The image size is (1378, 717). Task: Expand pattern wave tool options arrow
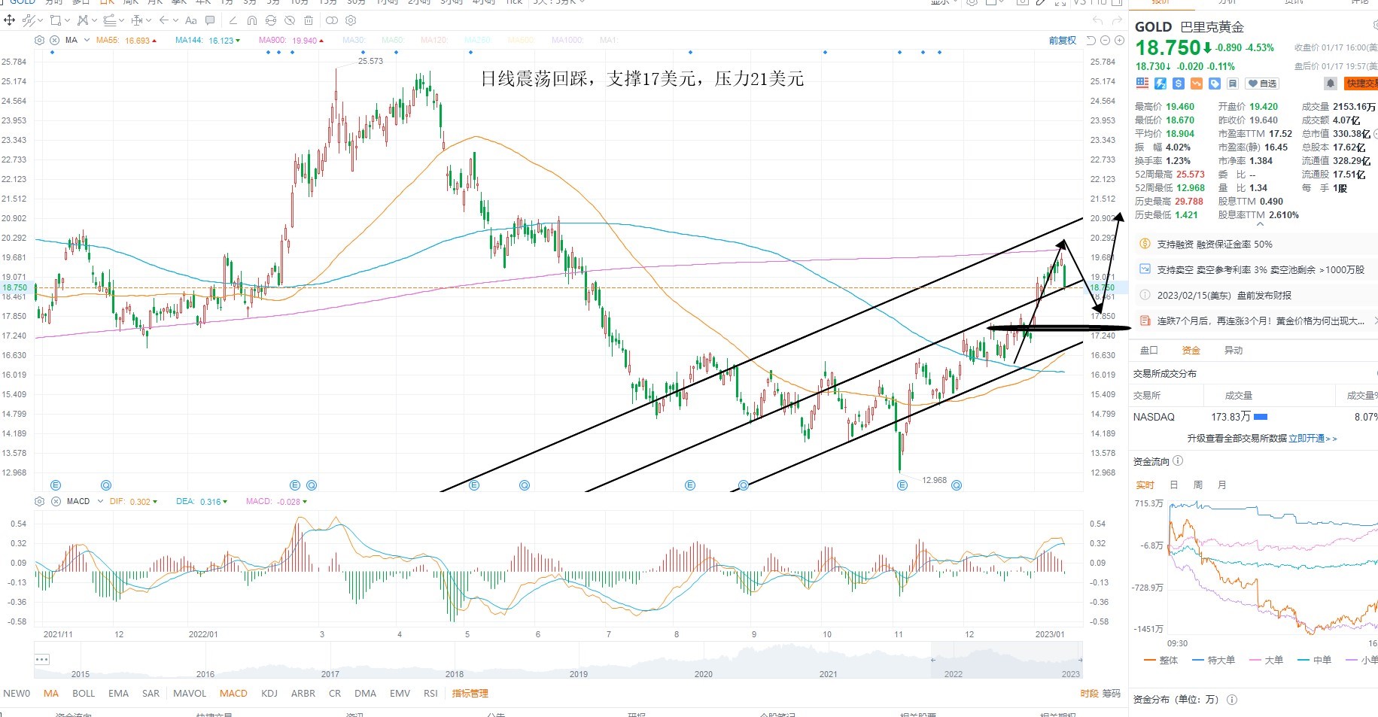[93, 20]
